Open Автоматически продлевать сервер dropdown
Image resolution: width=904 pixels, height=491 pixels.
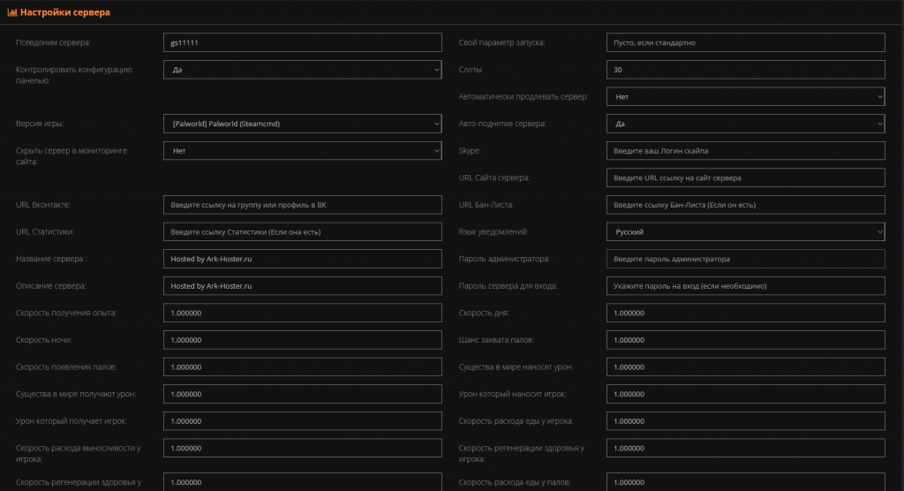(745, 96)
